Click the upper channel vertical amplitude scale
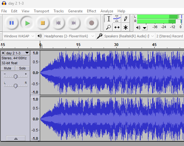This screenshot has height=146, width=184. point(35,73)
